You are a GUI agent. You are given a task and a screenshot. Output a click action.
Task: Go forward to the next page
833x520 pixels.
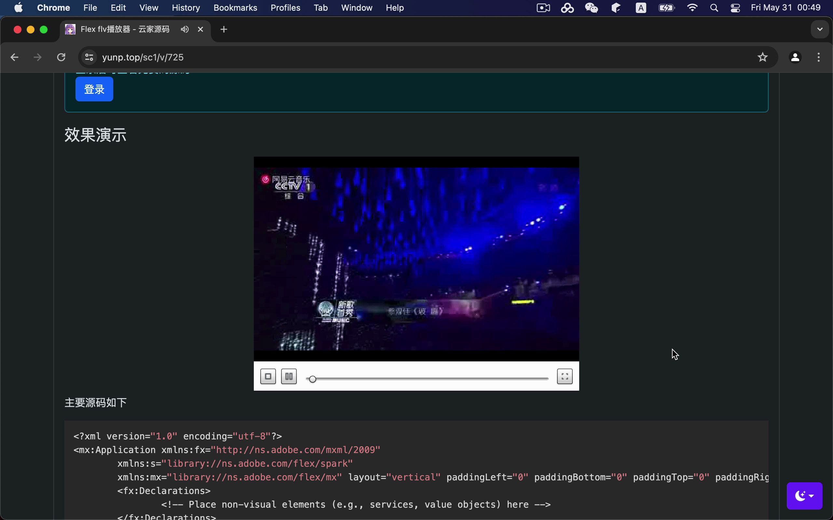37,57
